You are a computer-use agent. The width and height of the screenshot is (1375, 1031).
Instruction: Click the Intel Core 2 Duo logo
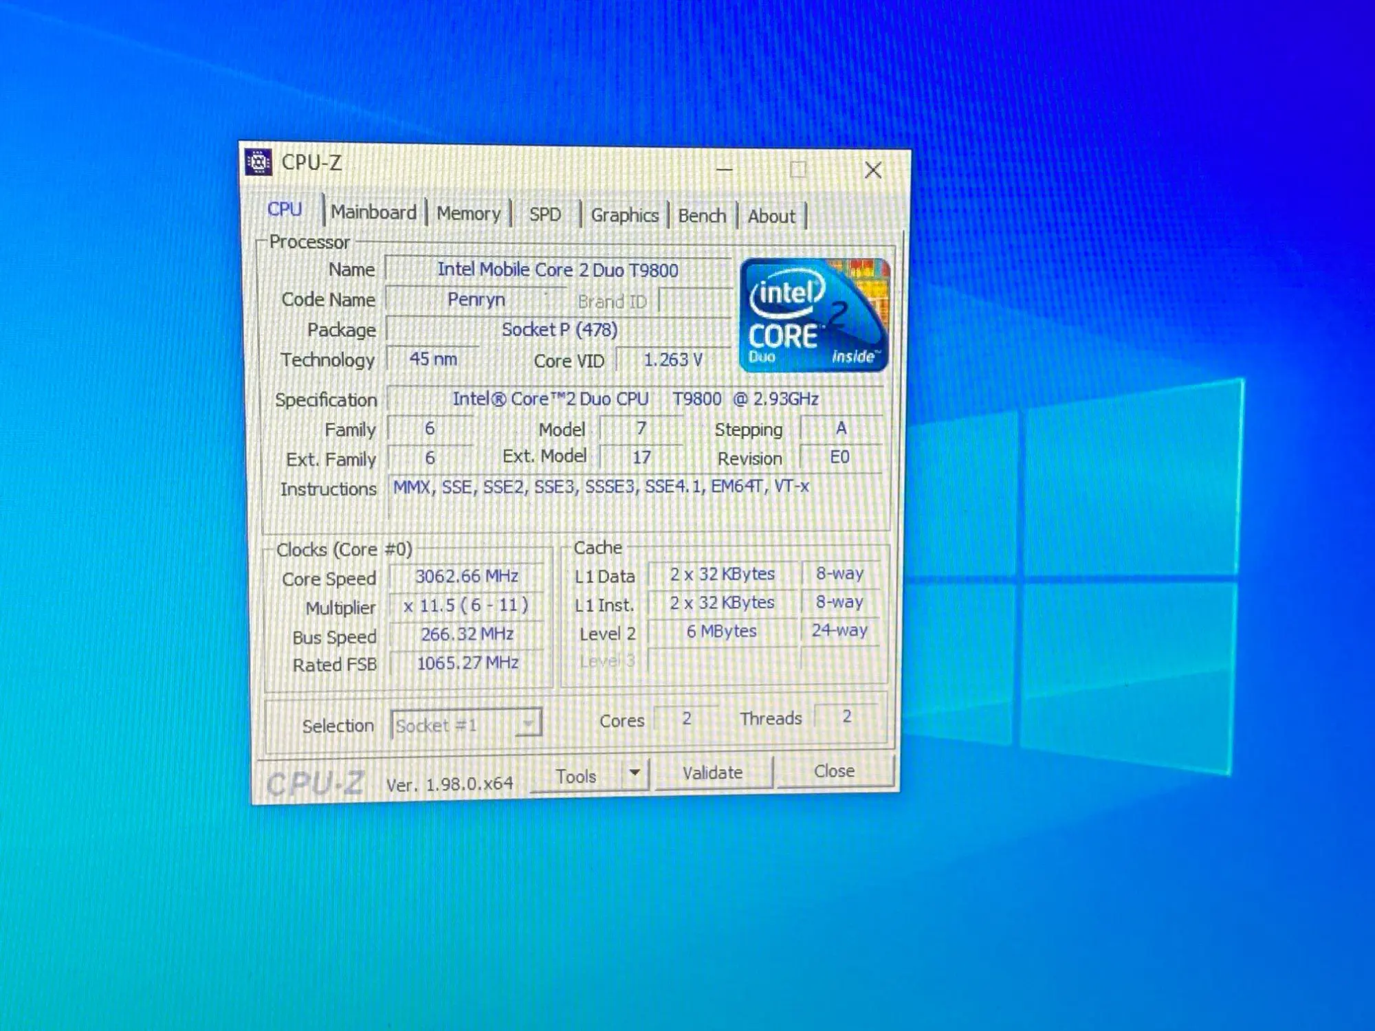tap(814, 315)
